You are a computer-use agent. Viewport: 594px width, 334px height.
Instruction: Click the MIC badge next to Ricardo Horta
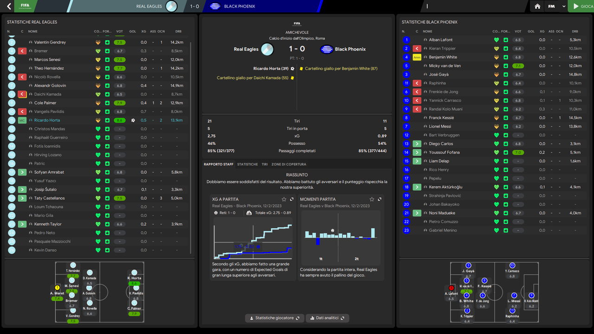[x=22, y=120]
